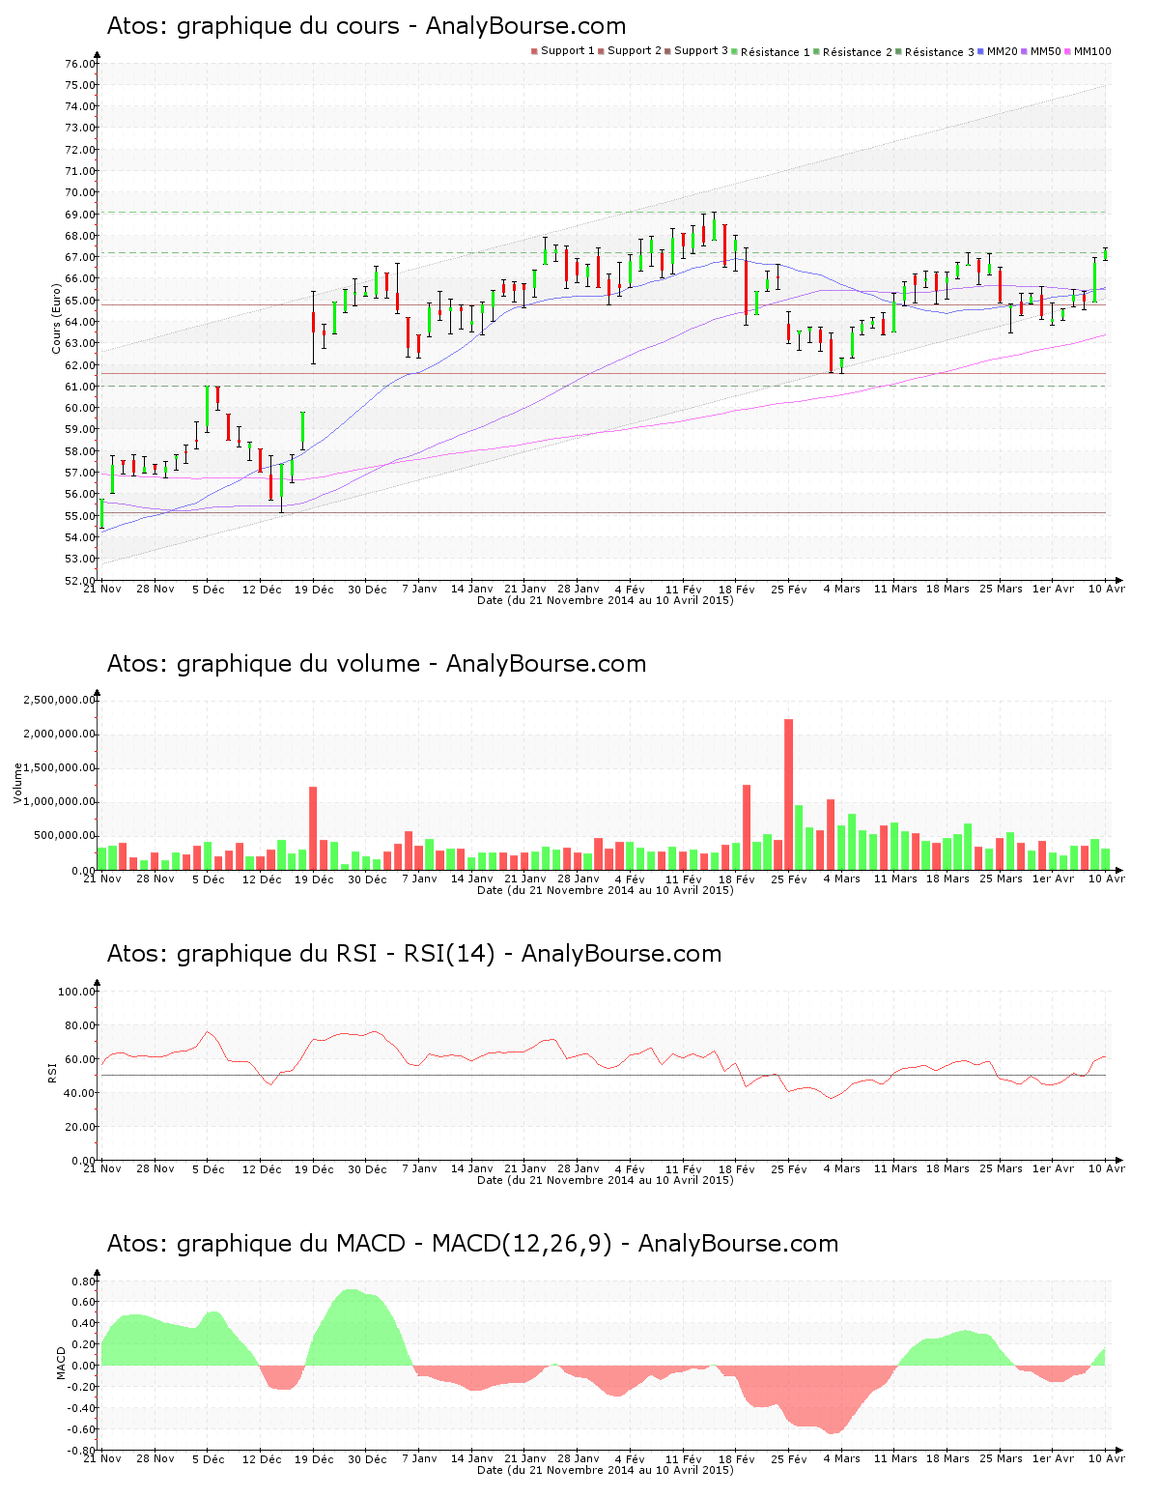Click the '2,500,000.00' volume axis value

[x=60, y=700]
